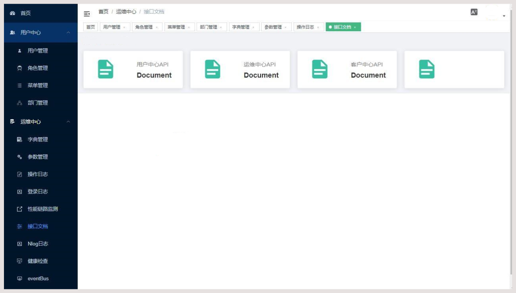Click the 字典管理 book icon
Screen dimensions: 516x293
pos(19,139)
